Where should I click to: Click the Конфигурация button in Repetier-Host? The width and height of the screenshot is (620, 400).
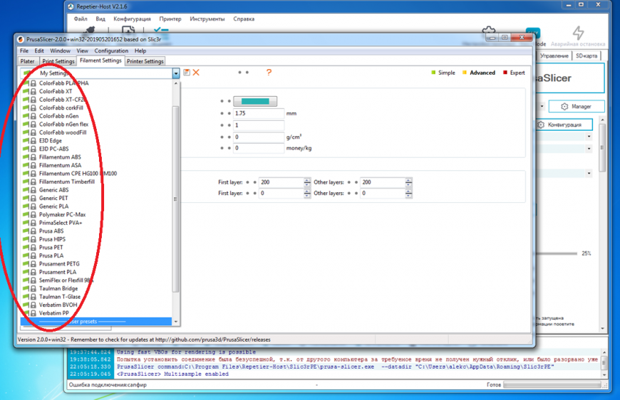pos(564,125)
